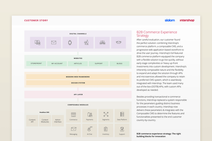Open the AI Chat robot module

pos(90,130)
